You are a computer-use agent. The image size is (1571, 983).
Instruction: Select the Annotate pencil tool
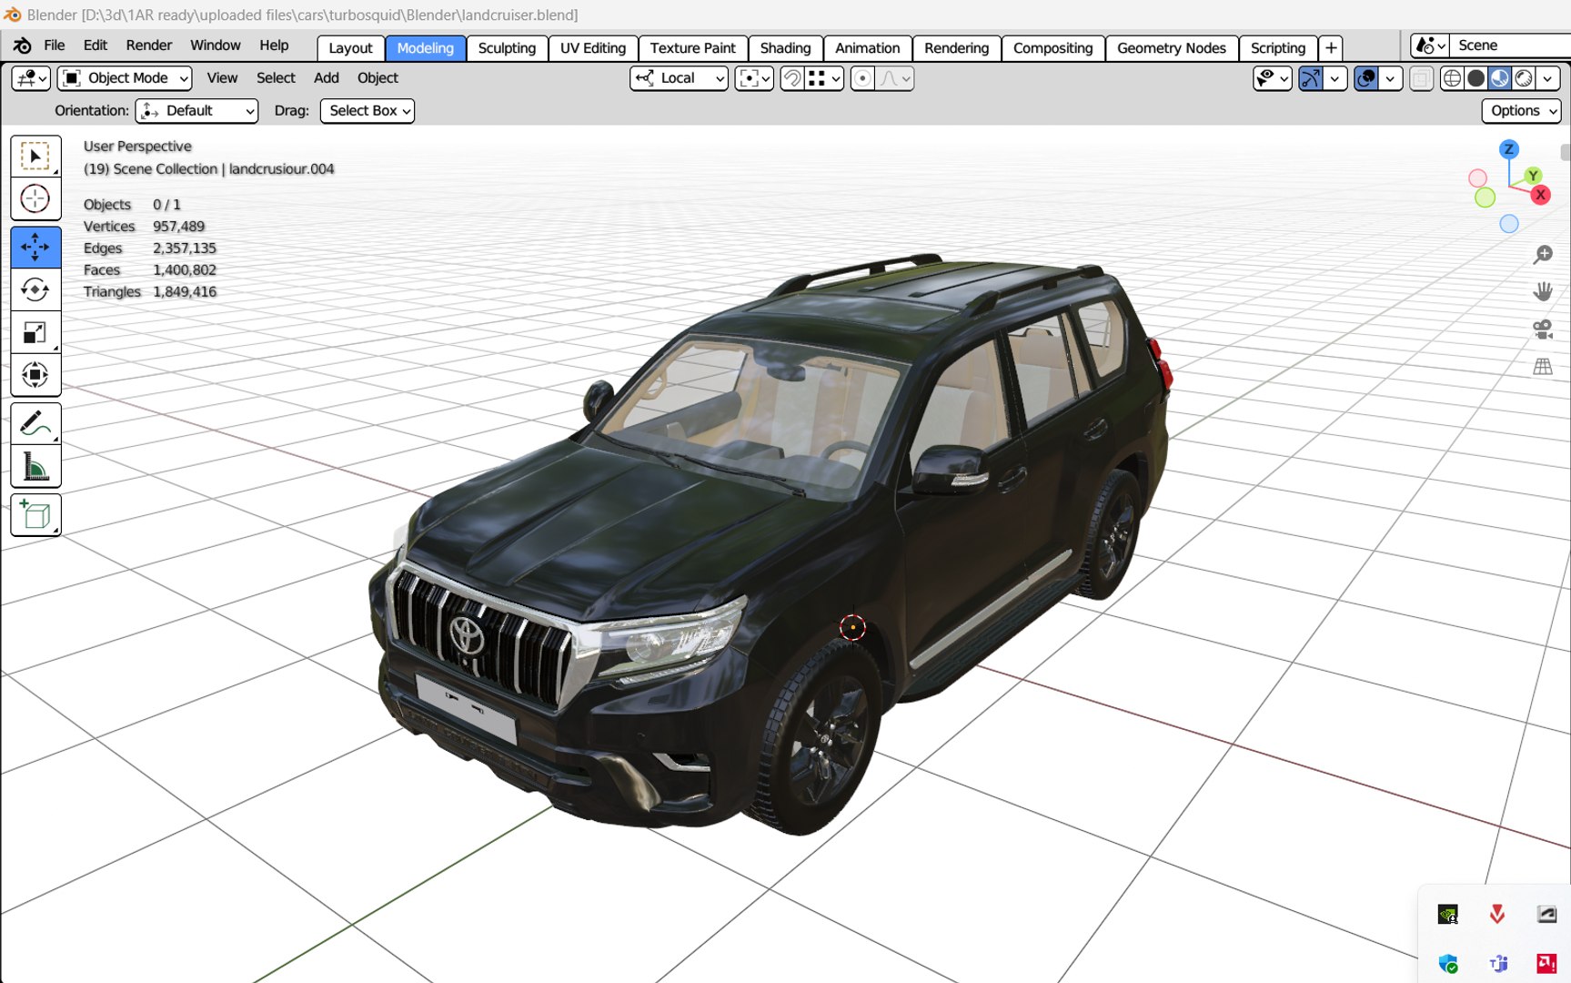(x=35, y=423)
